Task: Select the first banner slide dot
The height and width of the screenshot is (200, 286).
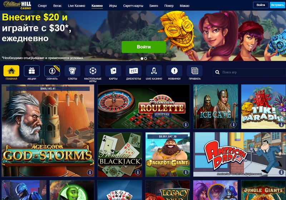Action: pos(142,59)
